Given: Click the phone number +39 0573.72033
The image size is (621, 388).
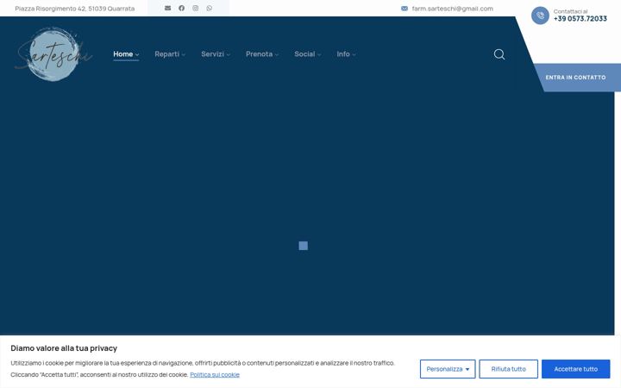Looking at the screenshot, I should point(580,19).
